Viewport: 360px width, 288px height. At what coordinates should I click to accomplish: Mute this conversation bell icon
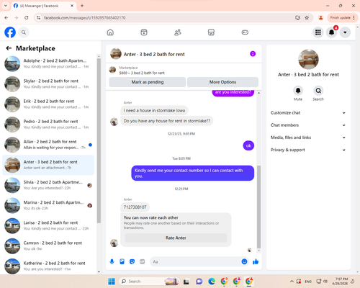click(x=298, y=91)
